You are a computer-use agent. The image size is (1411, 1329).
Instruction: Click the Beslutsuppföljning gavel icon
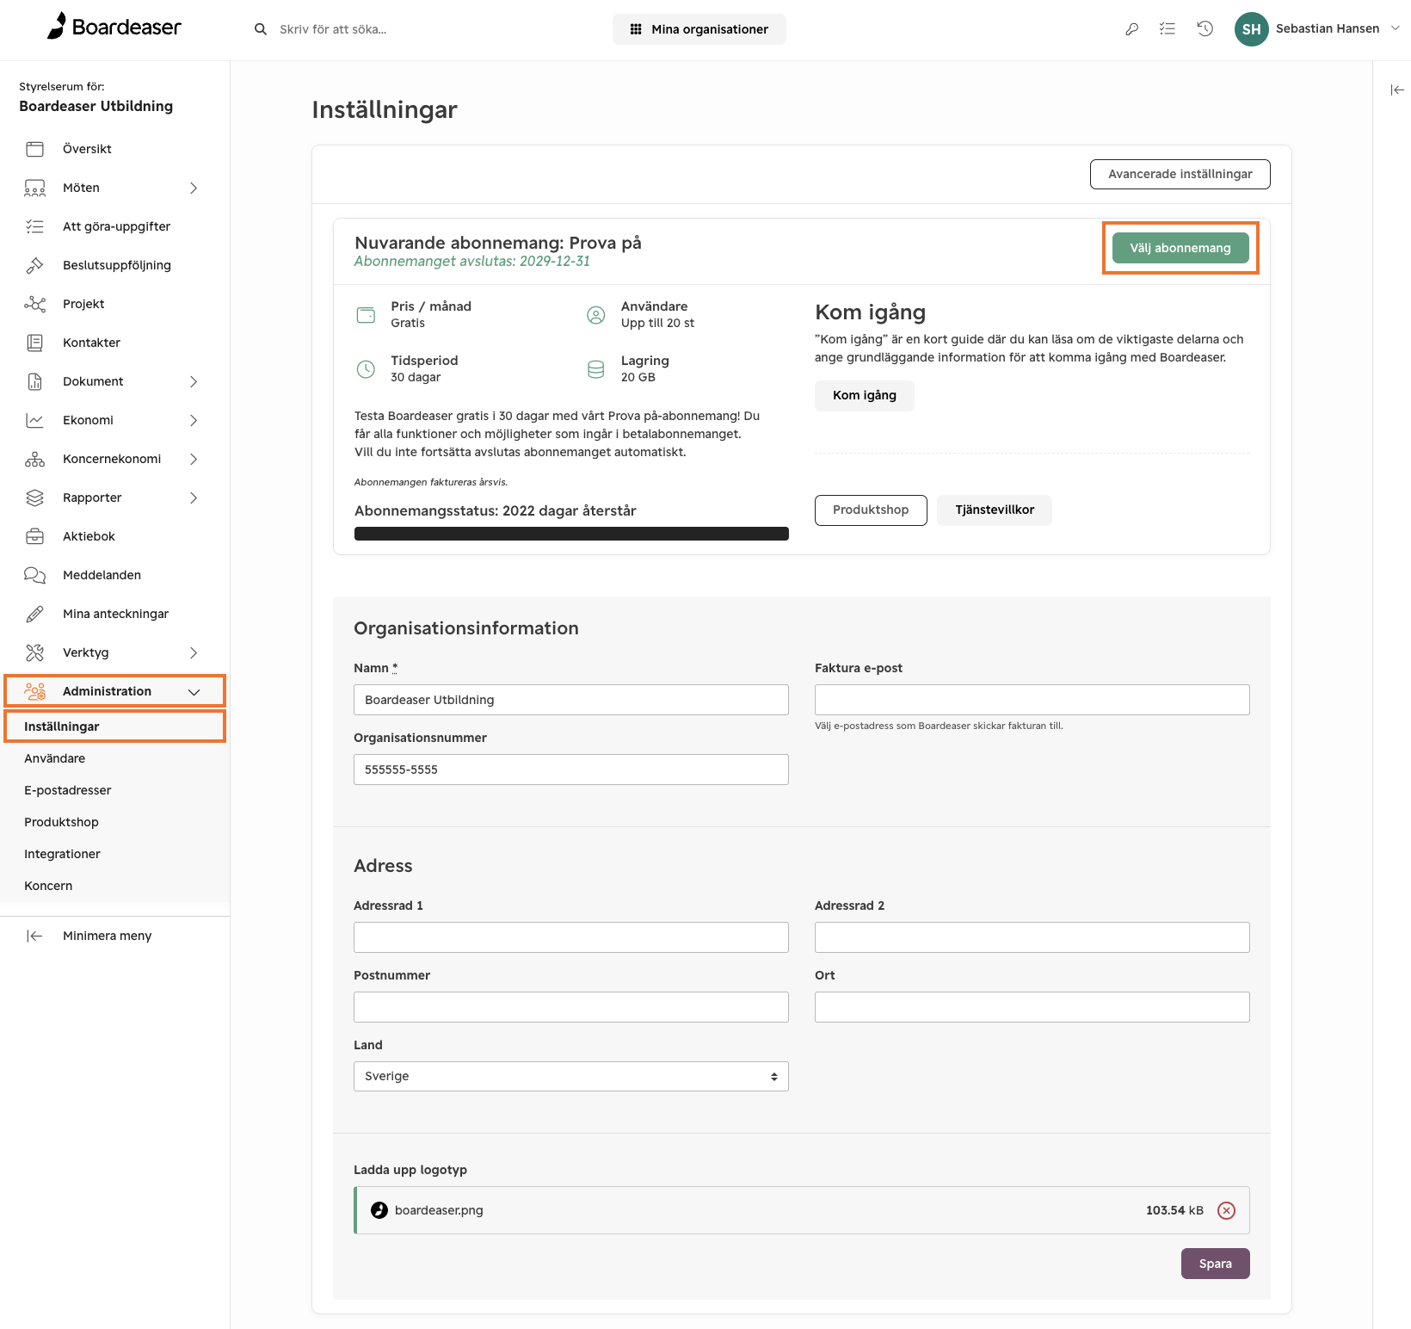coord(34,265)
